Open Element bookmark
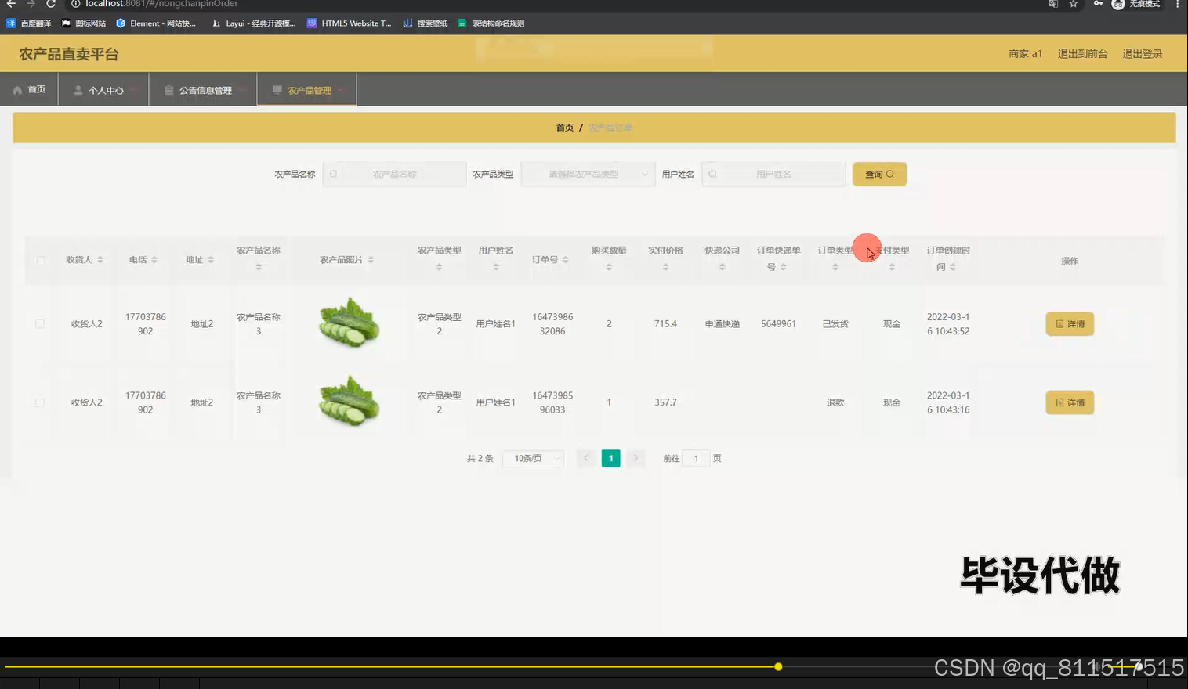Screen dimensions: 1188x689 pos(156,23)
